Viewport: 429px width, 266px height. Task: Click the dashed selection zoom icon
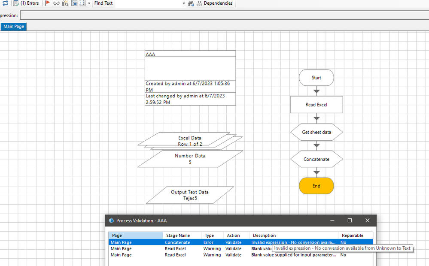[x=82, y=3]
